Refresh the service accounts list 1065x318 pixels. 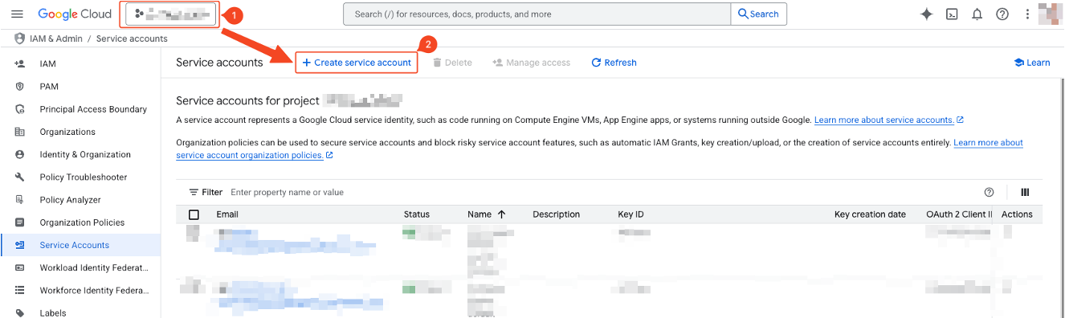(614, 63)
